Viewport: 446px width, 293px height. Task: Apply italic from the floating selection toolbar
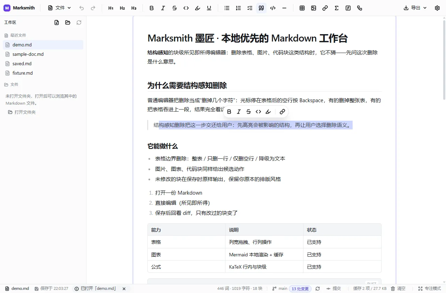[x=239, y=112]
